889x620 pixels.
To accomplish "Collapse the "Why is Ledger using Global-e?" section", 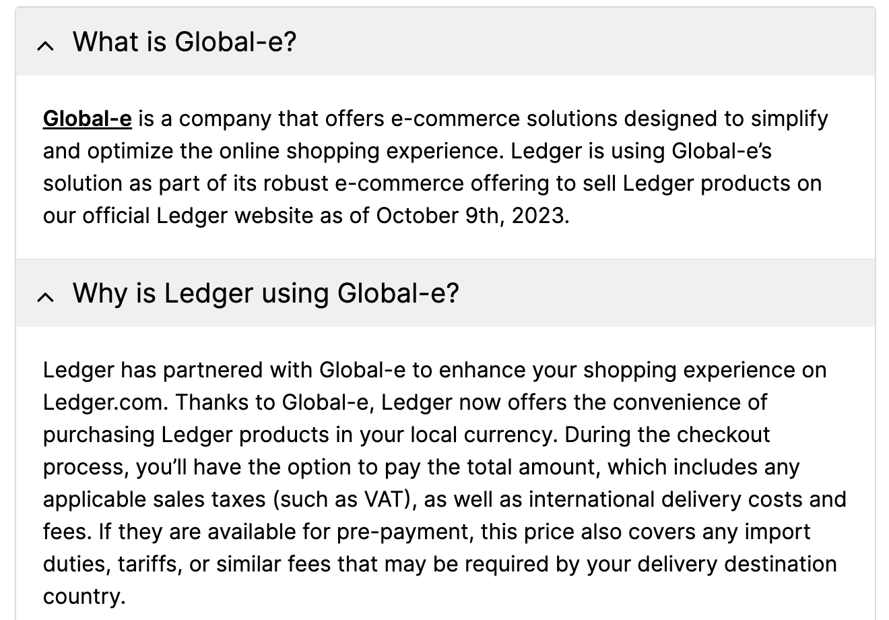I will pos(266,293).
